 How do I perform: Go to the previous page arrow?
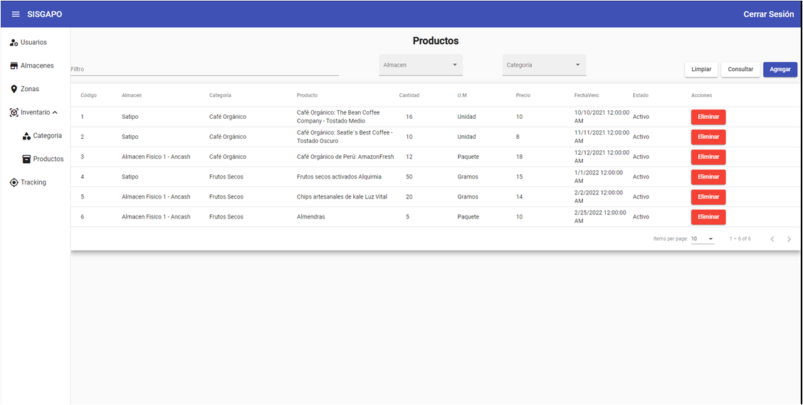click(772, 239)
